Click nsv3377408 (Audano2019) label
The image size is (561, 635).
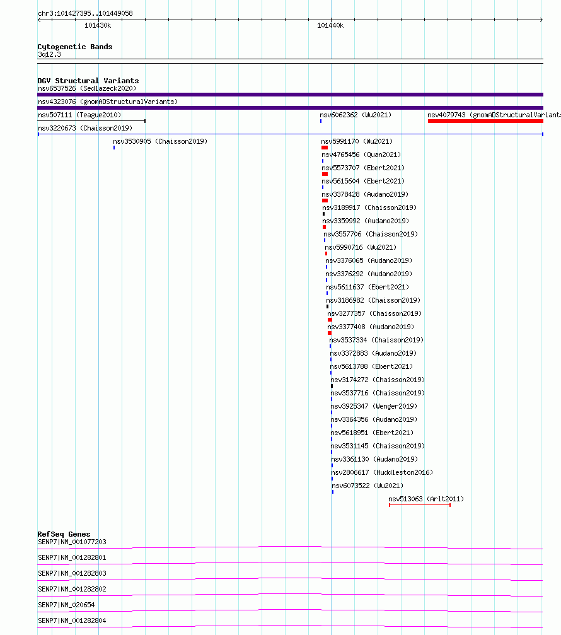[371, 327]
